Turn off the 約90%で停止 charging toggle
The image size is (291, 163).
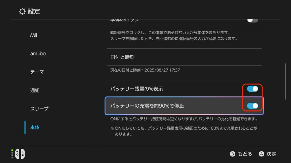(252, 106)
